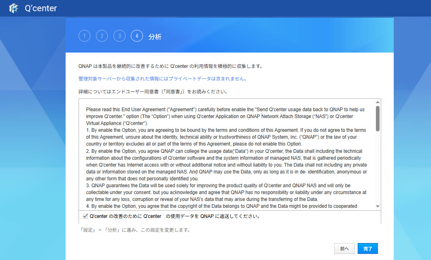Click the first paragraph of the Agreement
The height and width of the screenshot is (260, 431).
pyautogui.click(x=225, y=116)
